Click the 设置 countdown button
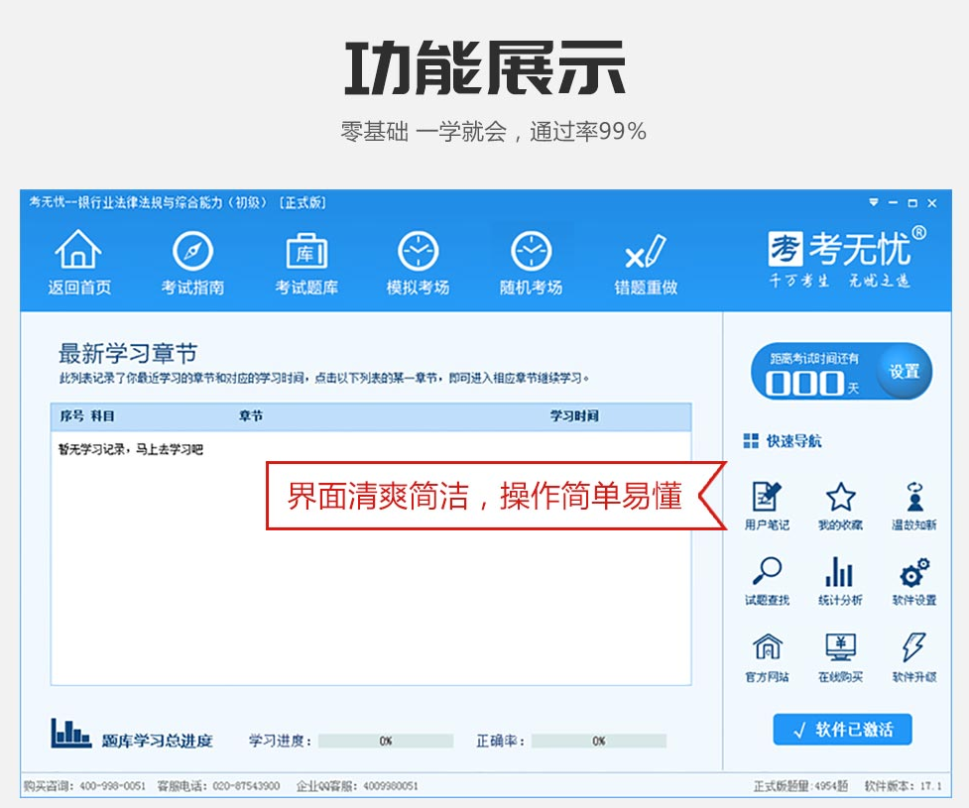Image resolution: width=969 pixels, height=808 pixels. click(905, 371)
